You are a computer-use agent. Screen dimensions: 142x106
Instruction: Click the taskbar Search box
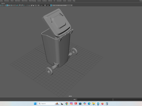pos(49,104)
